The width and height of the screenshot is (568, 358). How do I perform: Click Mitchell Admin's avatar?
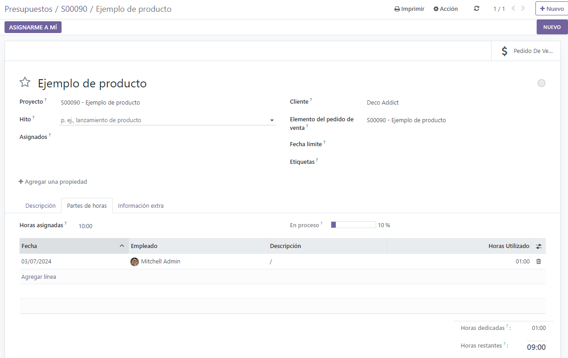pos(134,262)
